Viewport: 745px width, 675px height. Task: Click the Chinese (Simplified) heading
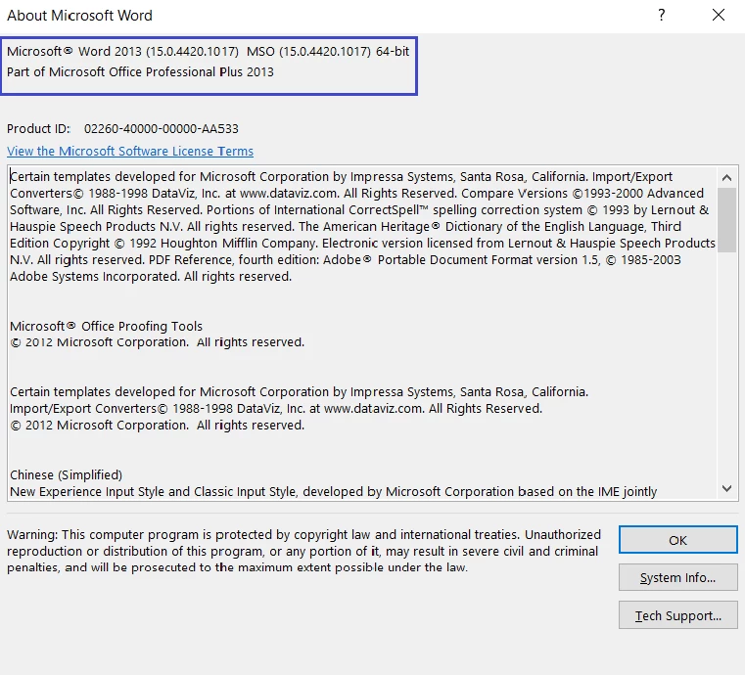pyautogui.click(x=66, y=475)
